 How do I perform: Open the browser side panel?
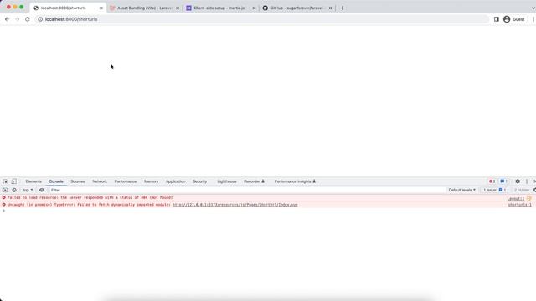[x=497, y=19]
